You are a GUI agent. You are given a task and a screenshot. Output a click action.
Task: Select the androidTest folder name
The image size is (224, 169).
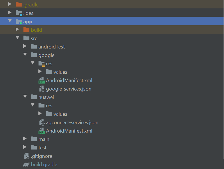(52, 47)
